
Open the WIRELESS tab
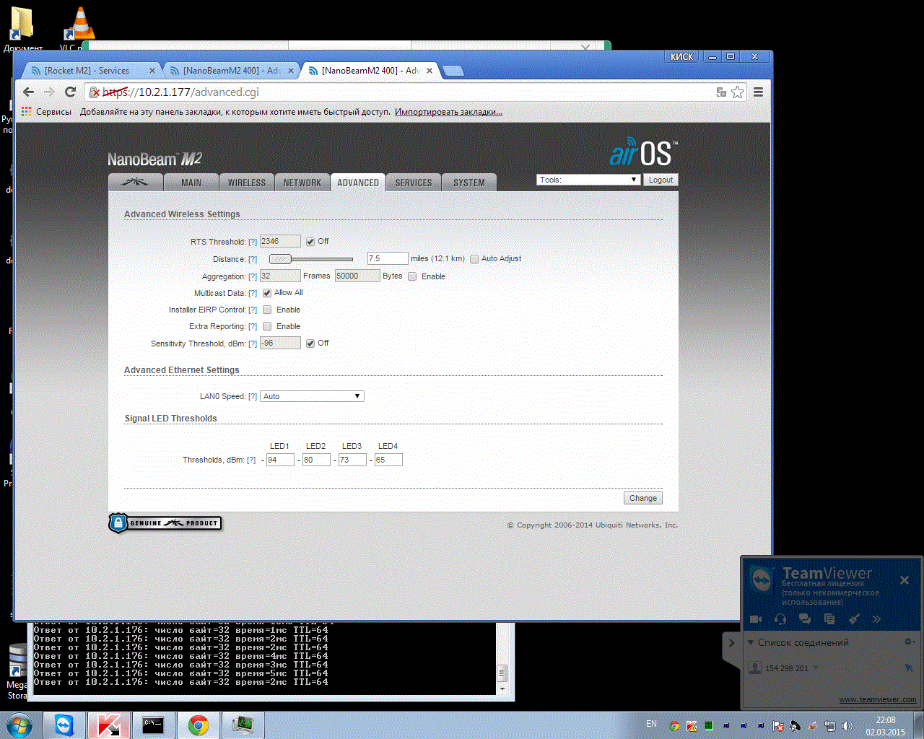[247, 183]
